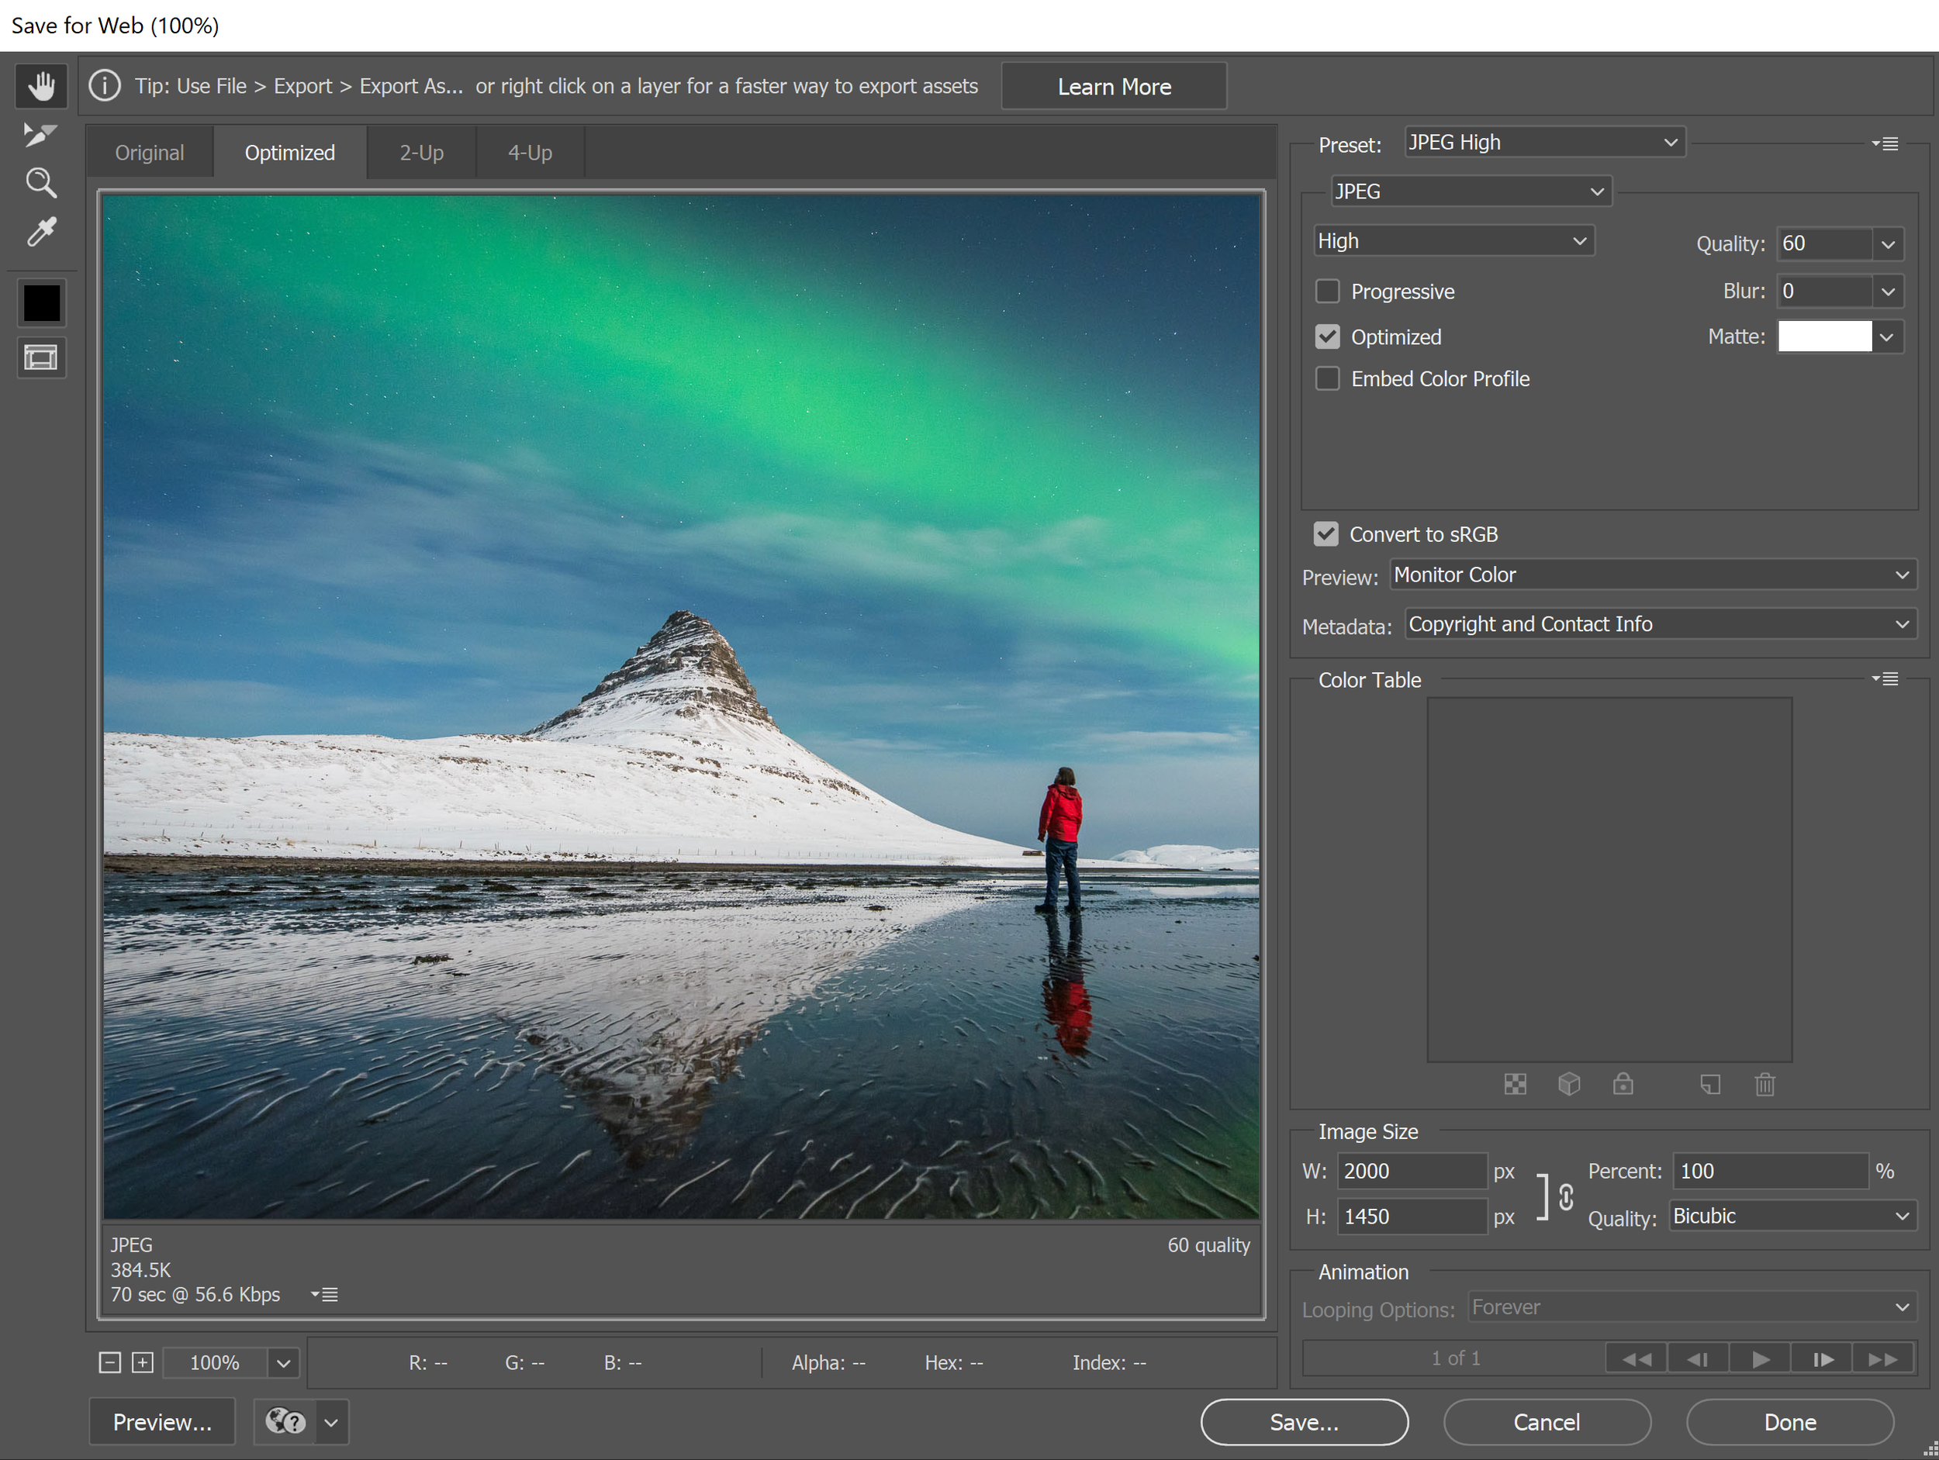Viewport: 1939px width, 1460px height.
Task: Open the Optimize panel flyout menu
Action: pyautogui.click(x=1885, y=143)
